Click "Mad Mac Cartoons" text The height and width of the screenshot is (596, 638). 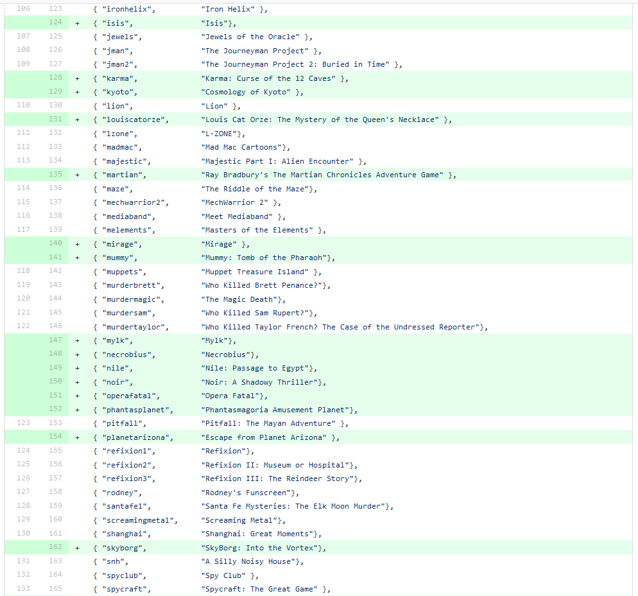(x=241, y=148)
